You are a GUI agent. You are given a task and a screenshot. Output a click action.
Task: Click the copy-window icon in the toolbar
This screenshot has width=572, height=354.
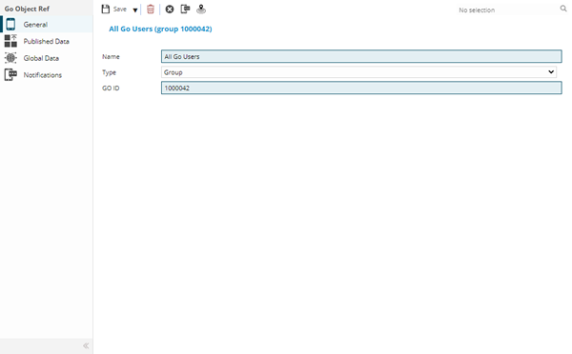[185, 9]
